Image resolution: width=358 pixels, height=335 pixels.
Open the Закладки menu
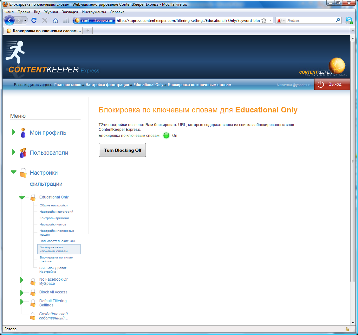70,12
